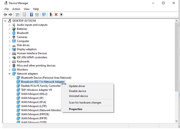Expand the Batteries chevron

tap(9, 29)
